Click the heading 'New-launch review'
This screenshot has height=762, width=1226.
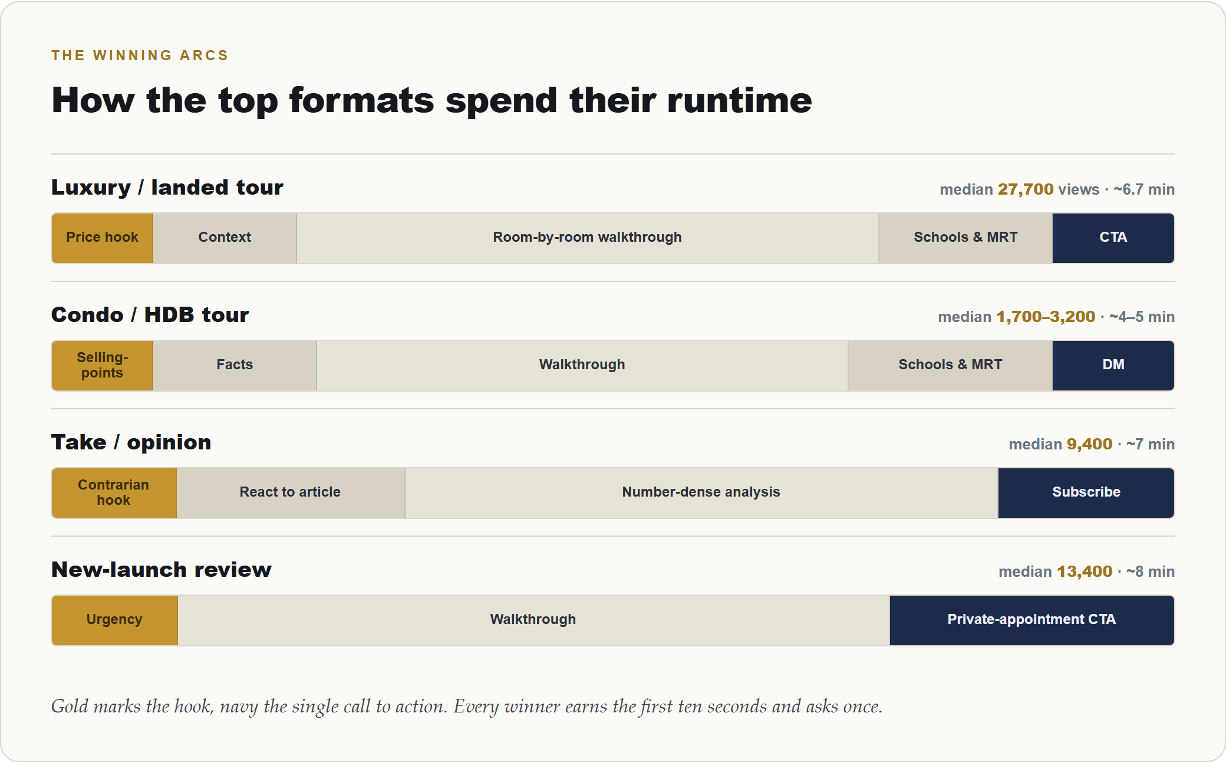(x=162, y=570)
